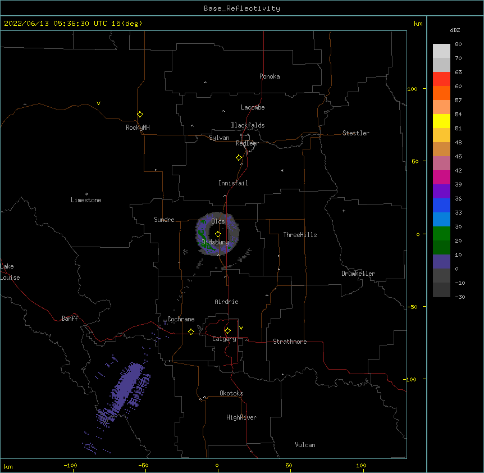The width and height of the screenshot is (484, 473).
Task: Select the blue 36–33 dBZ legend swatch
Action: (441, 205)
